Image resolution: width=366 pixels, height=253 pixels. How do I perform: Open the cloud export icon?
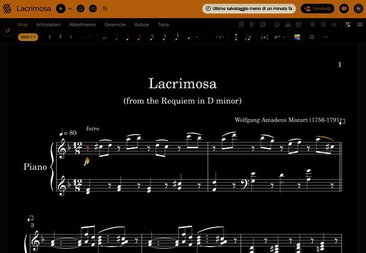coord(277,25)
